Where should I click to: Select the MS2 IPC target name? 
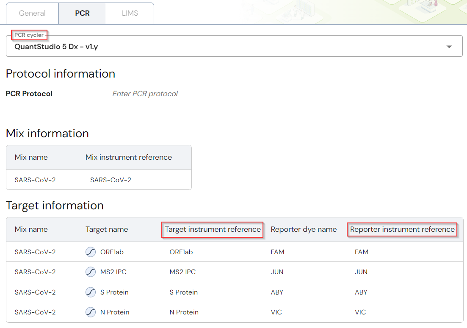(113, 272)
